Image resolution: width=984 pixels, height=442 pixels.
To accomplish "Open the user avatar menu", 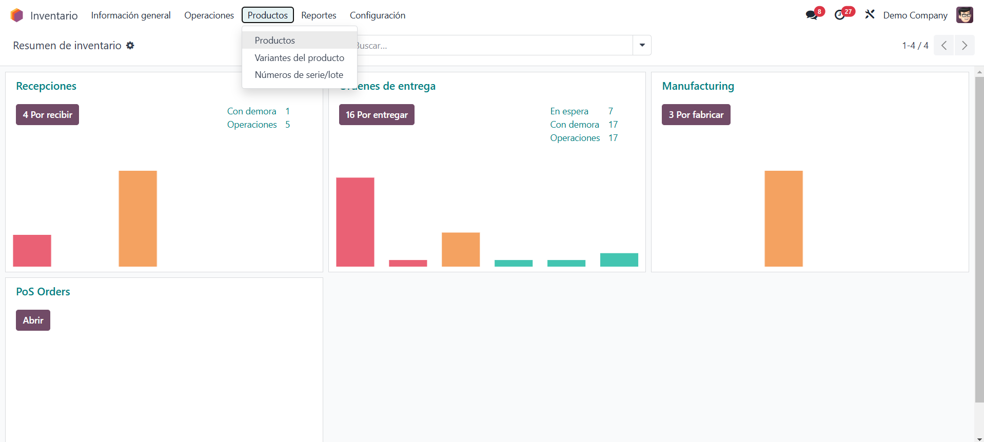I will [965, 15].
